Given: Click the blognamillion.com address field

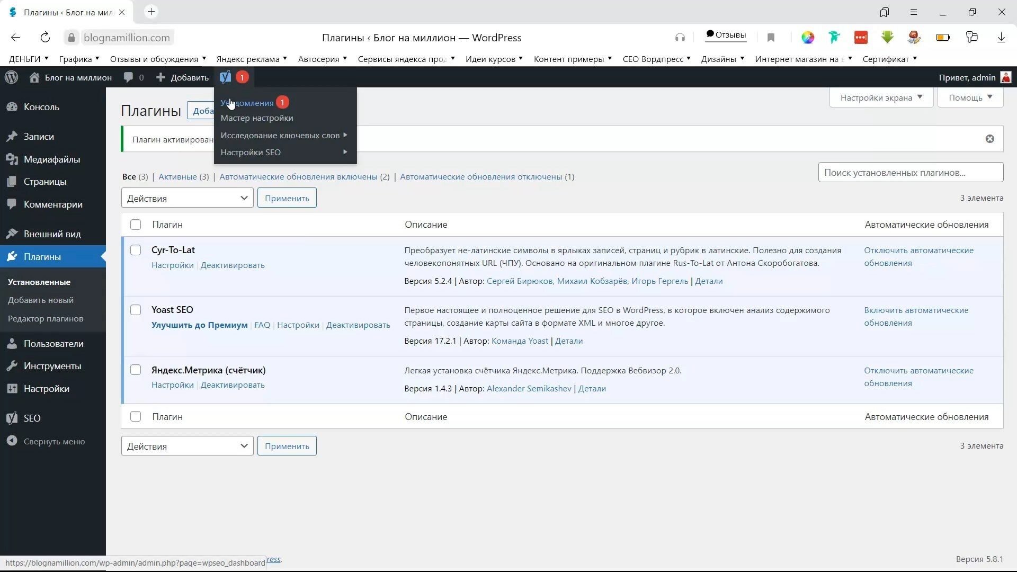Looking at the screenshot, I should [127, 38].
